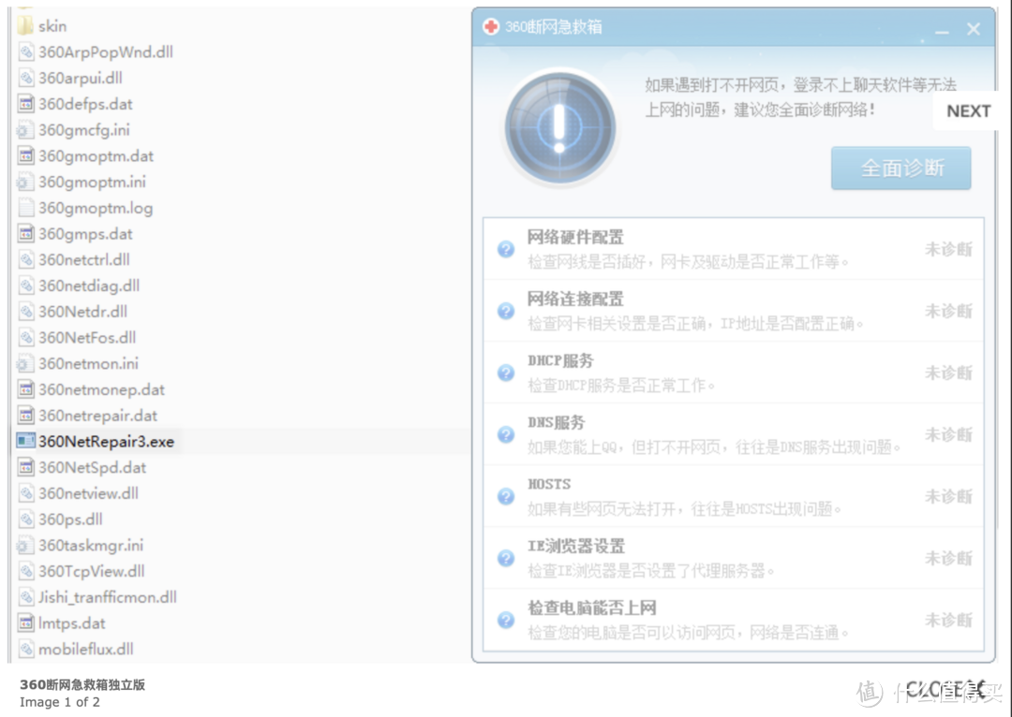Select file name 360netview.dll

pos(88,493)
